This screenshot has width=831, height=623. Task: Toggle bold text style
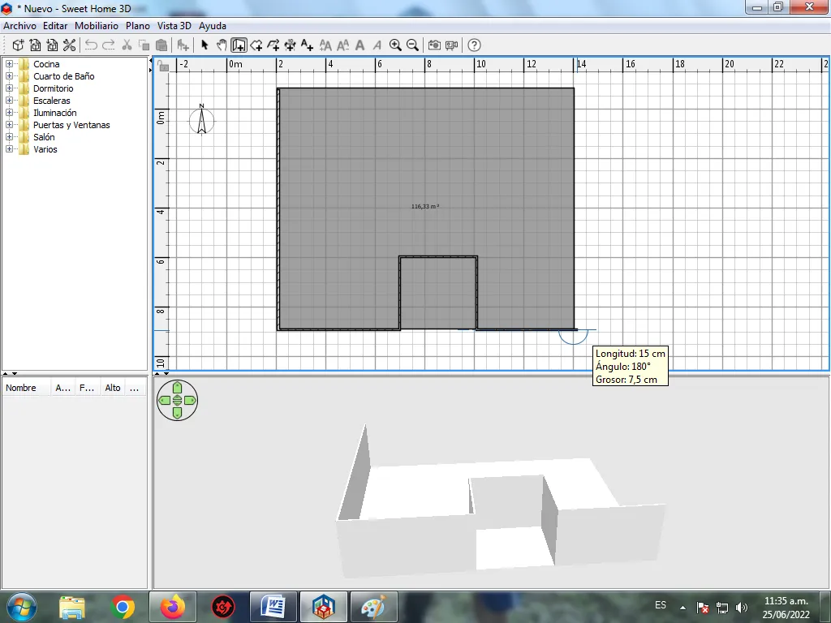360,45
